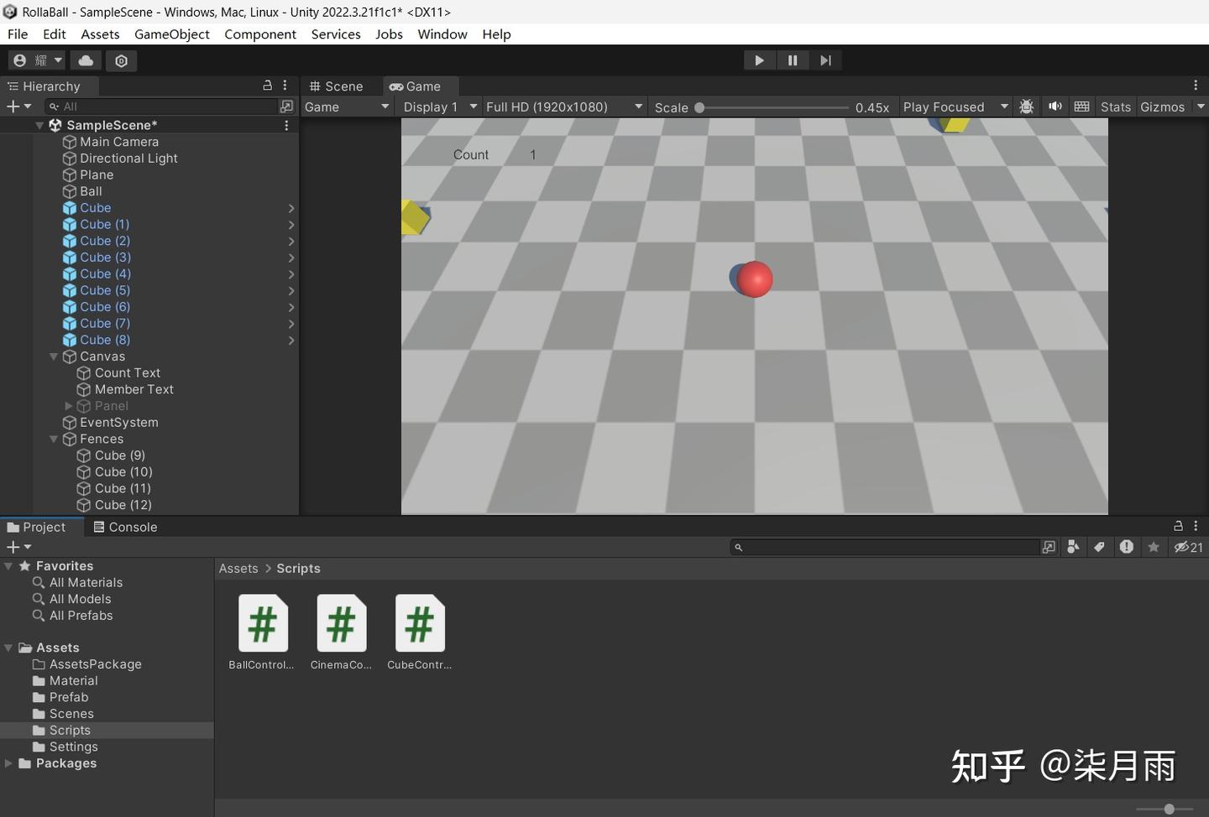Enable Stats overlay in Game view

pyautogui.click(x=1115, y=107)
